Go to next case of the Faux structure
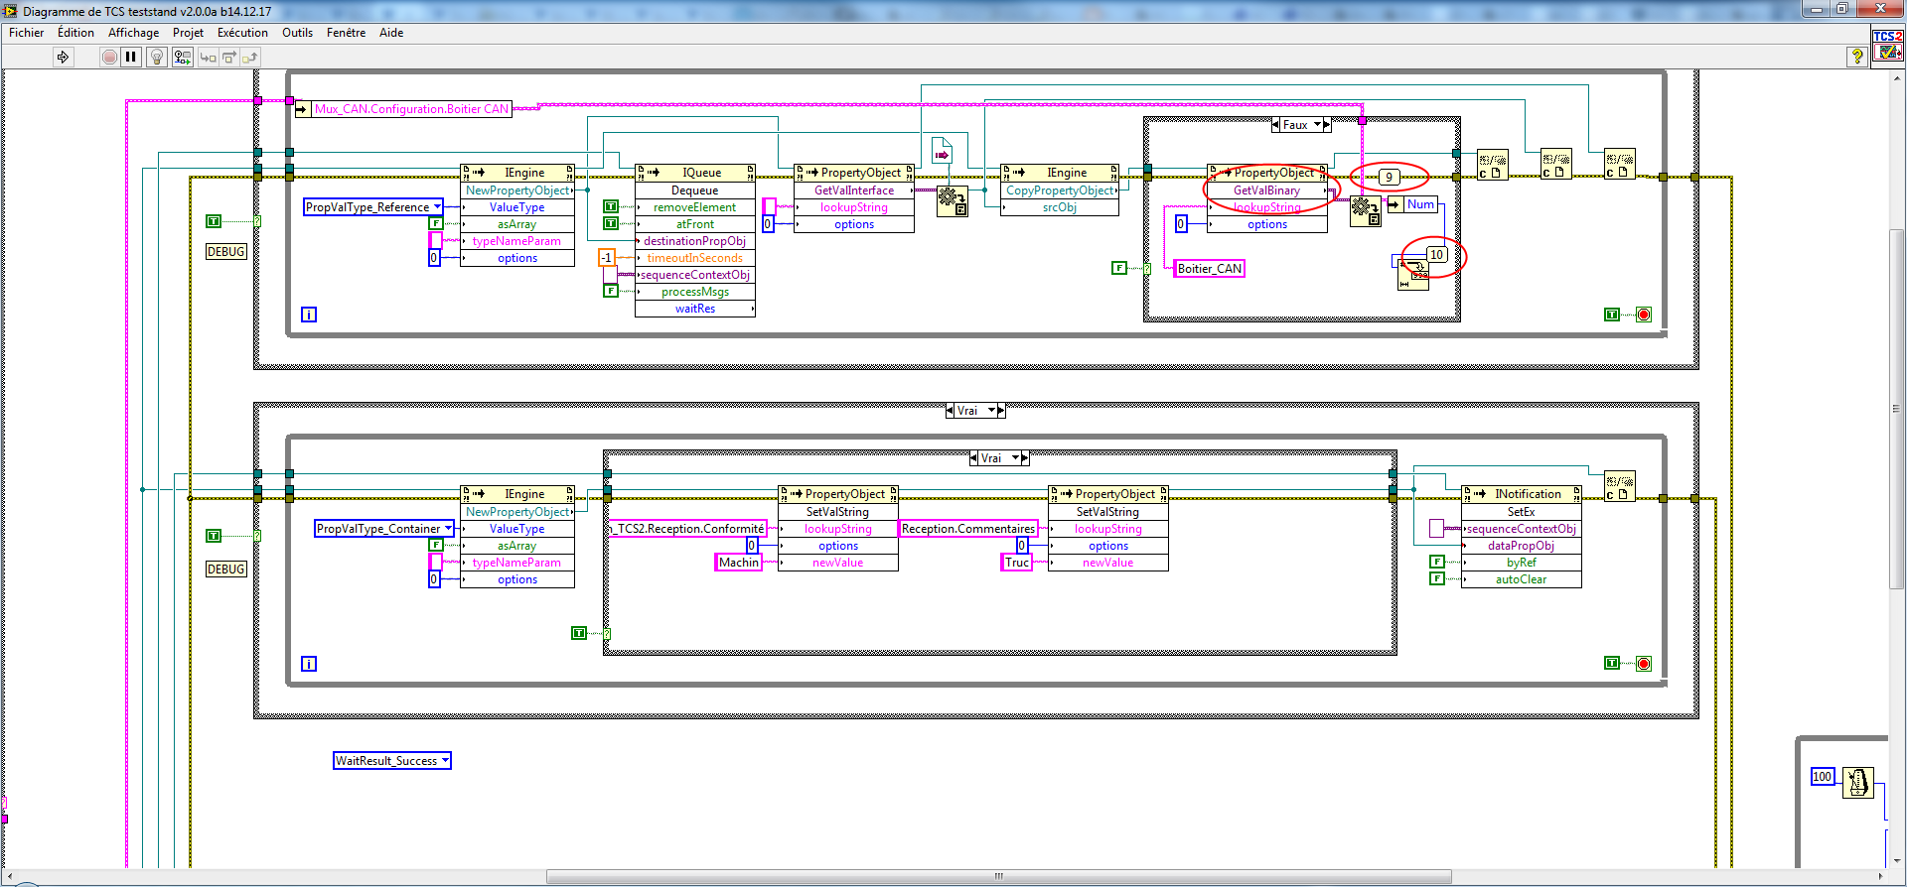Screen dimensions: 1907x887 pyautogui.click(x=1327, y=125)
